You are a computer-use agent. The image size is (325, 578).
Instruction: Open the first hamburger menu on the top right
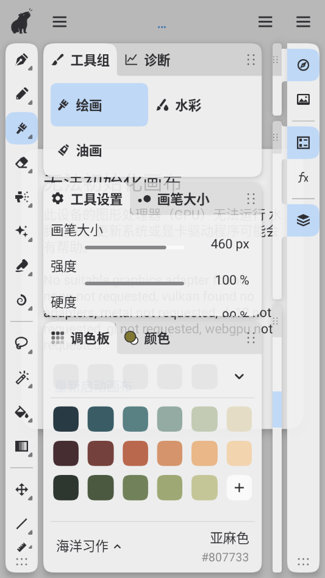265,22
